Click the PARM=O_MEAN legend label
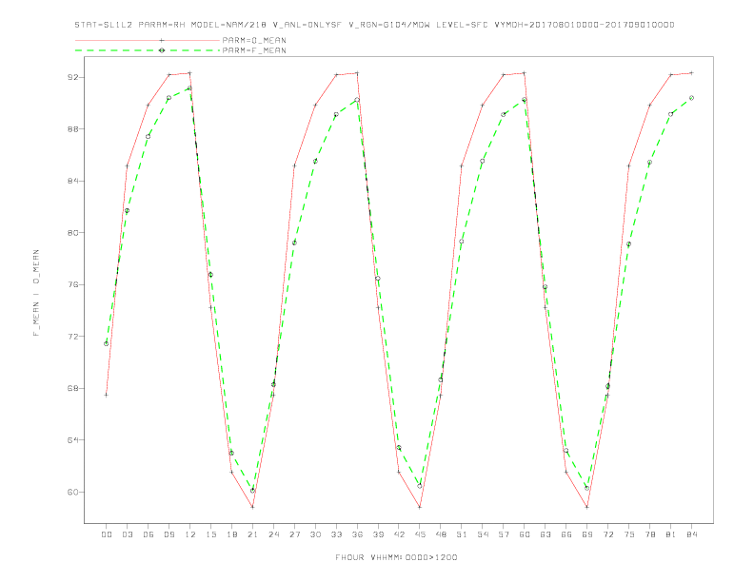The height and width of the screenshot is (582, 754). tap(254, 40)
